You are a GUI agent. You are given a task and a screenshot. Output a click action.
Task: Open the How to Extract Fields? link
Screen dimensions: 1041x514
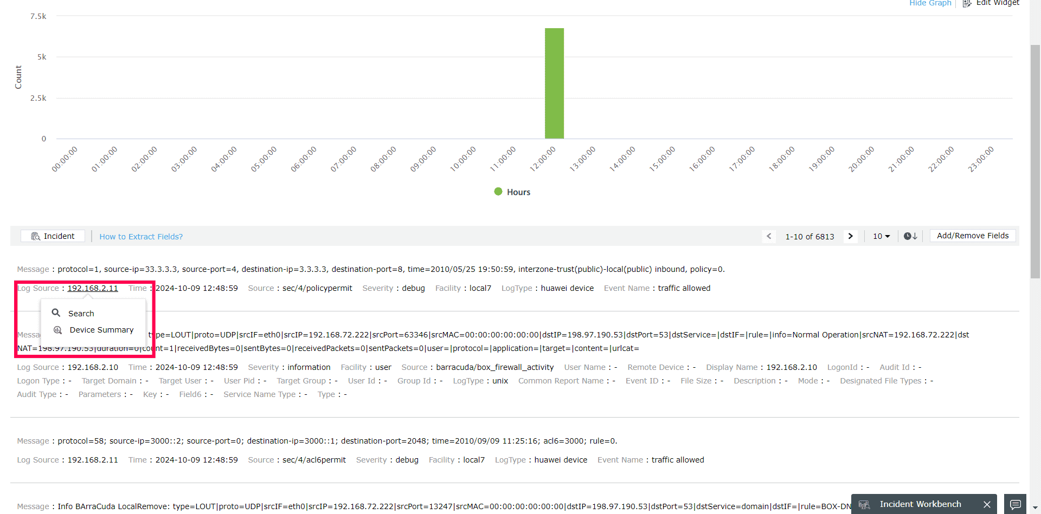tap(141, 237)
